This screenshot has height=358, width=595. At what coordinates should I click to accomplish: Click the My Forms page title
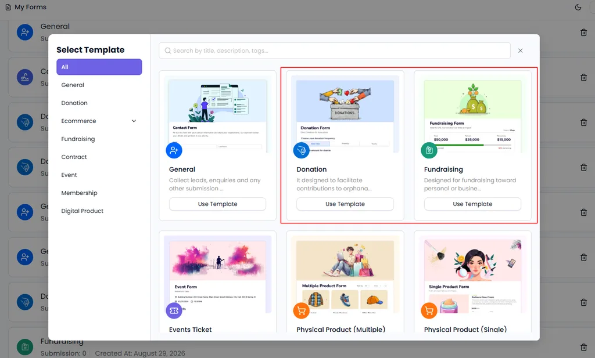[30, 7]
